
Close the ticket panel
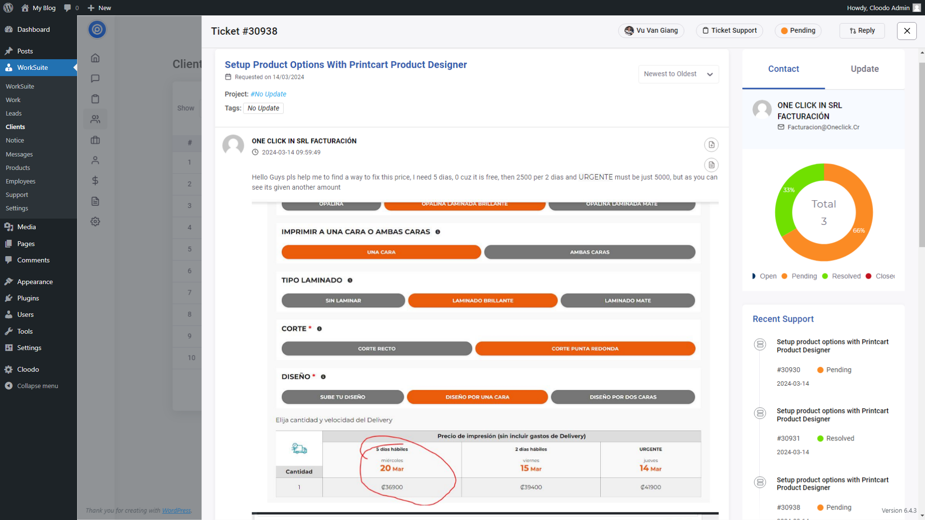point(907,31)
